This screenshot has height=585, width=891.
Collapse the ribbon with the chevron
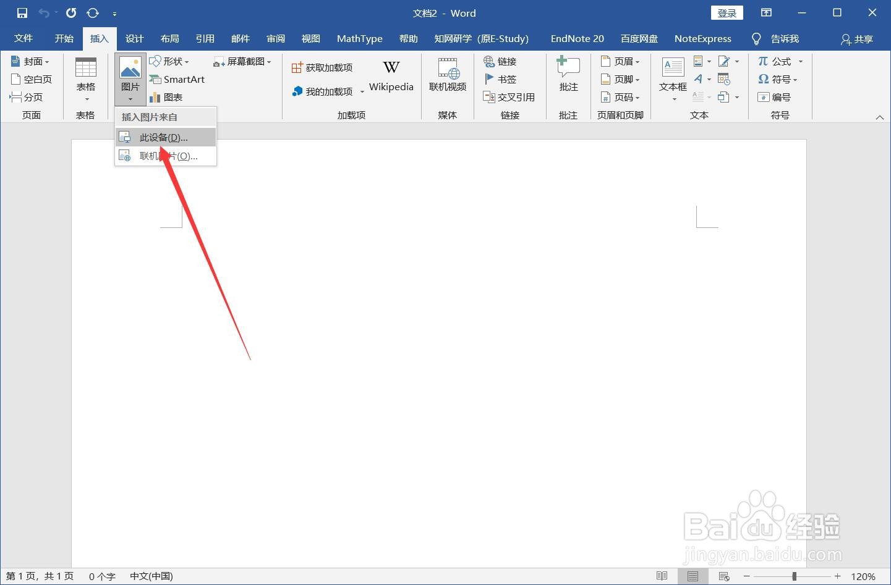point(879,117)
